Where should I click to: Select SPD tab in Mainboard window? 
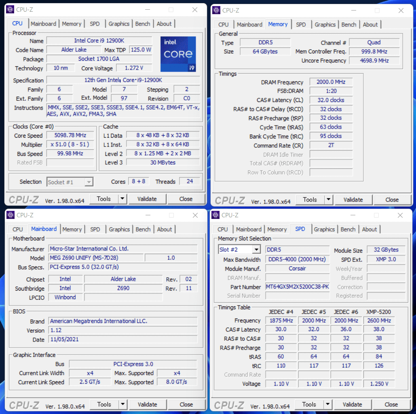95,229
